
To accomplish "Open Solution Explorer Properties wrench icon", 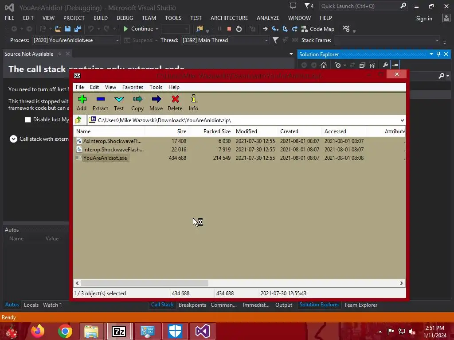I will coord(385,65).
